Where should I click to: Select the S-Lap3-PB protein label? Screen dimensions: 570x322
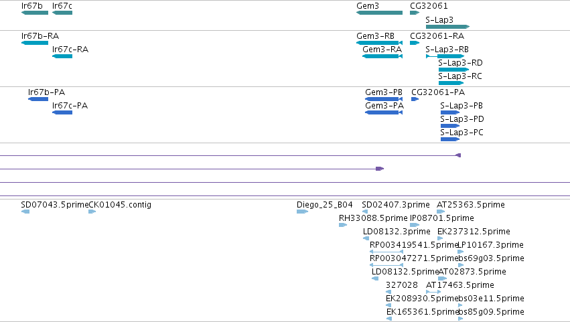(461, 106)
